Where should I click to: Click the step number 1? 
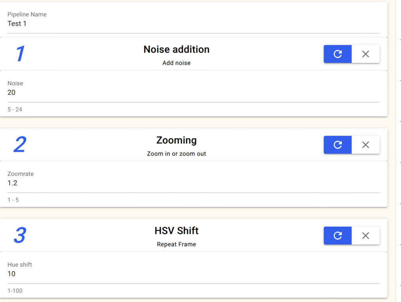click(20, 54)
